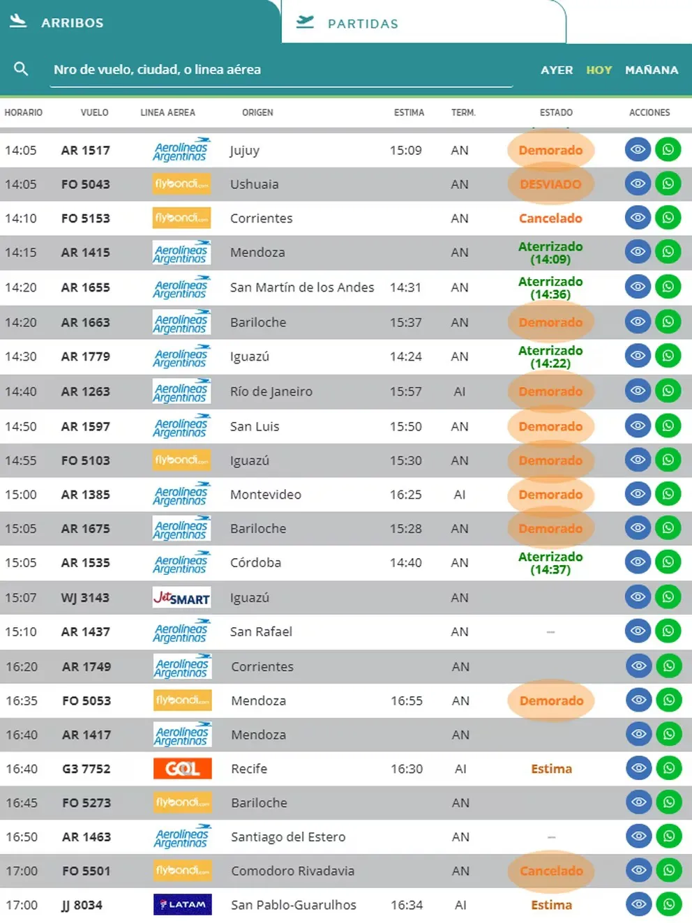
Task: Click the LATAM airline logo
Action: 182,904
